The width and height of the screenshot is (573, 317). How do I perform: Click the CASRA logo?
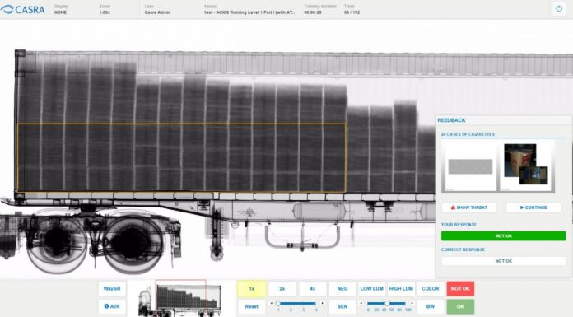point(23,10)
